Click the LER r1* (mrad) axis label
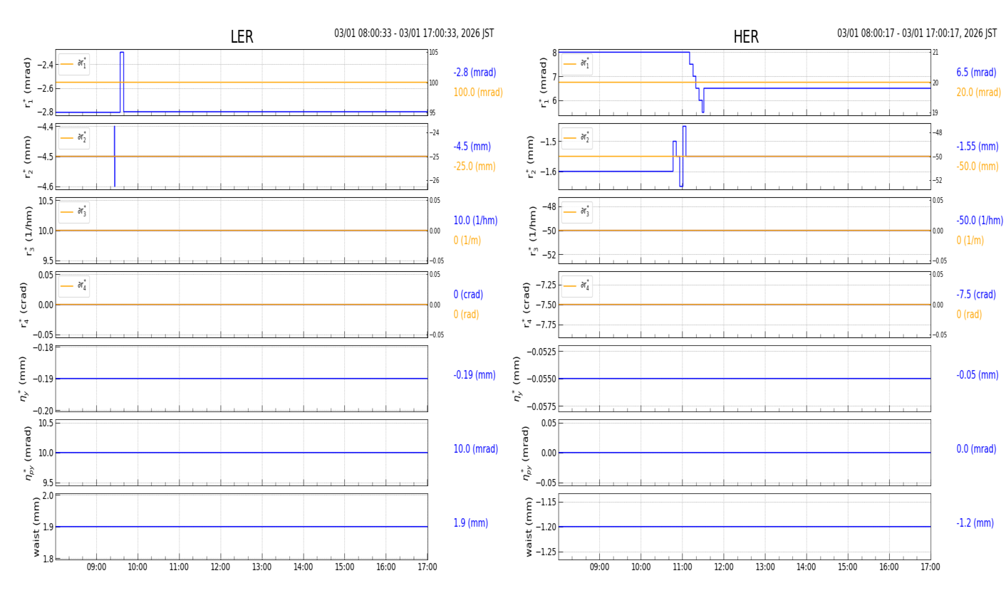This screenshot has width=1006, height=615. coord(28,83)
